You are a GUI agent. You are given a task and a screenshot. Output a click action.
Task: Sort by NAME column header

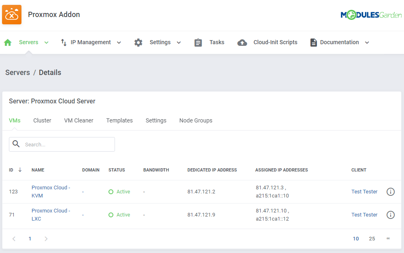tap(38, 170)
